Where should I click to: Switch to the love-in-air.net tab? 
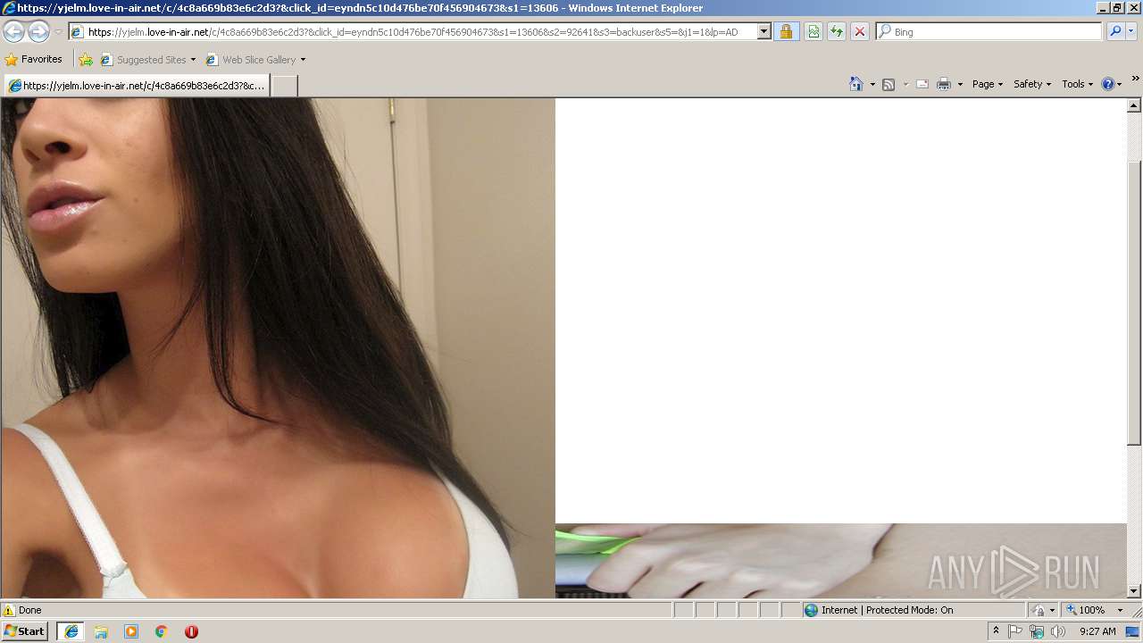tap(137, 86)
